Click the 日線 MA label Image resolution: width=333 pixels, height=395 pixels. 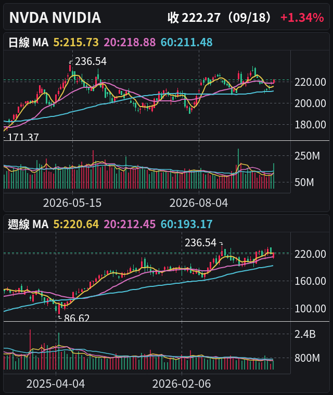pos(28,42)
